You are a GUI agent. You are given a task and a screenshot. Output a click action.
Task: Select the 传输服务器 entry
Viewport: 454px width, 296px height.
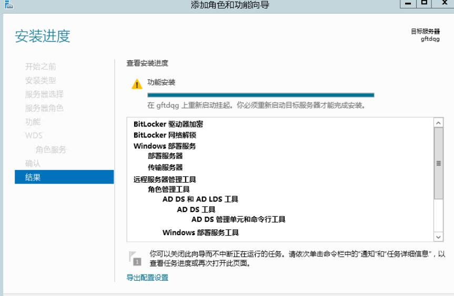coord(165,167)
